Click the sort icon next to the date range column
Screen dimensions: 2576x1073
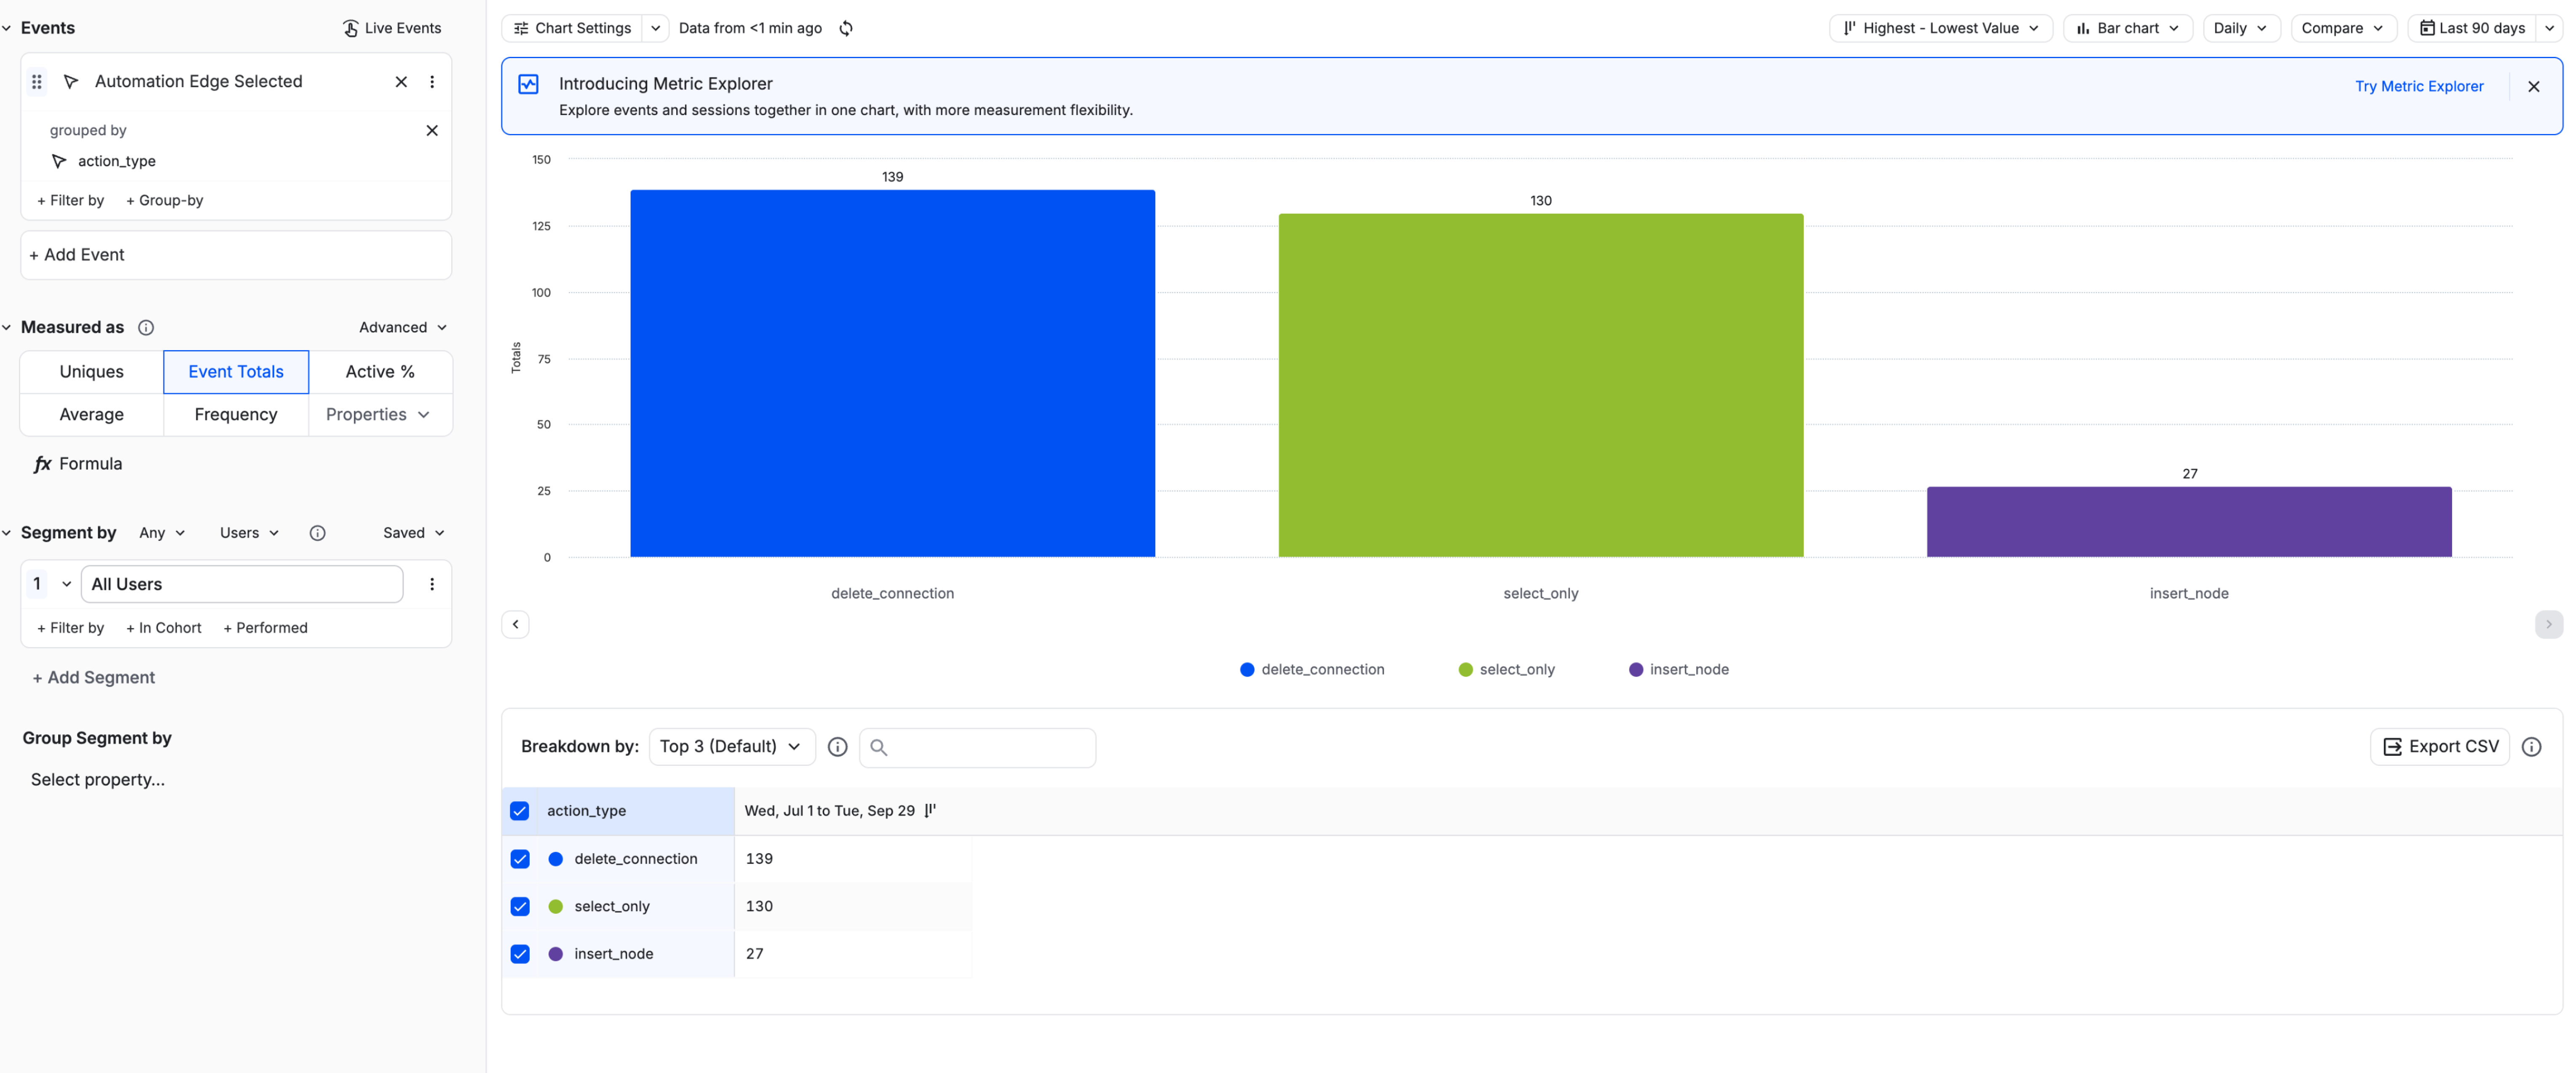pos(930,811)
